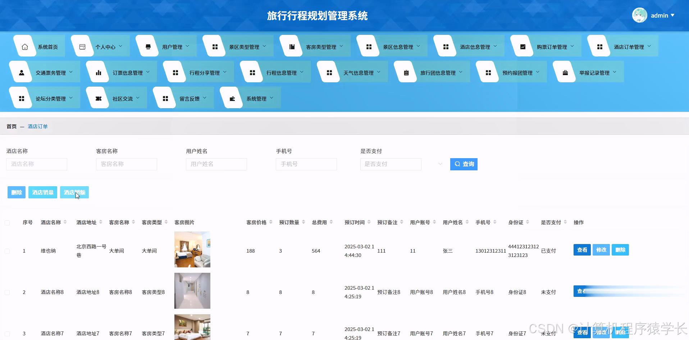689x340 pixels.
Task: Open the 是否支付 dropdown selector
Action: click(391, 164)
